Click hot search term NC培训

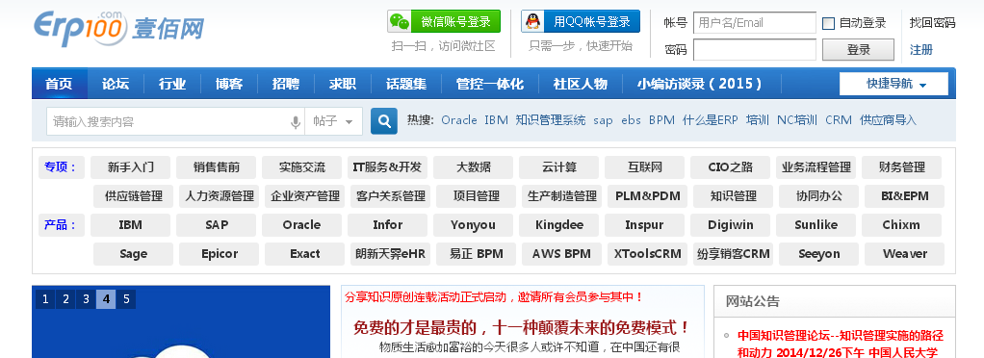point(797,119)
